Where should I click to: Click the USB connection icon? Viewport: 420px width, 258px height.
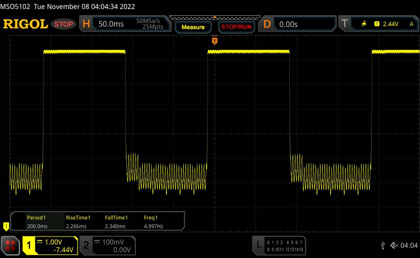click(x=383, y=245)
